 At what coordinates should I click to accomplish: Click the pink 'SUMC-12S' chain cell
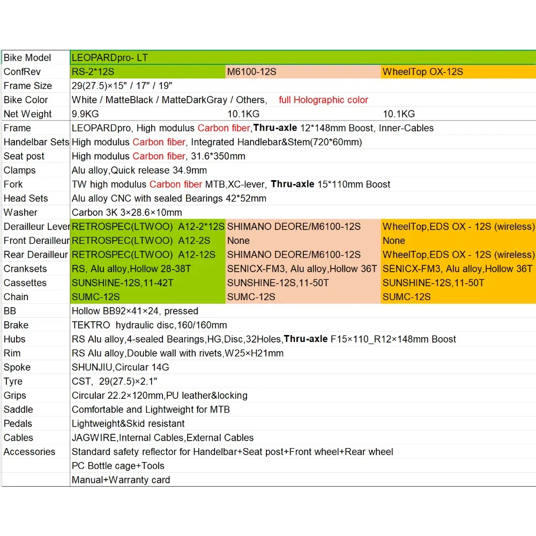[x=303, y=297]
